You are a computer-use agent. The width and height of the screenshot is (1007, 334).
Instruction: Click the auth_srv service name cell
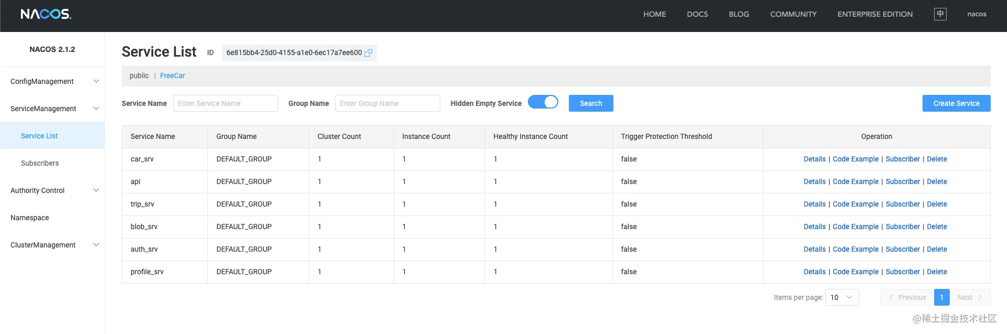[165, 249]
